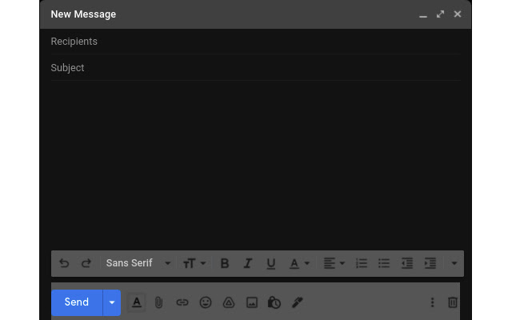
Task: Click the redo arrow icon
Action: click(x=86, y=263)
